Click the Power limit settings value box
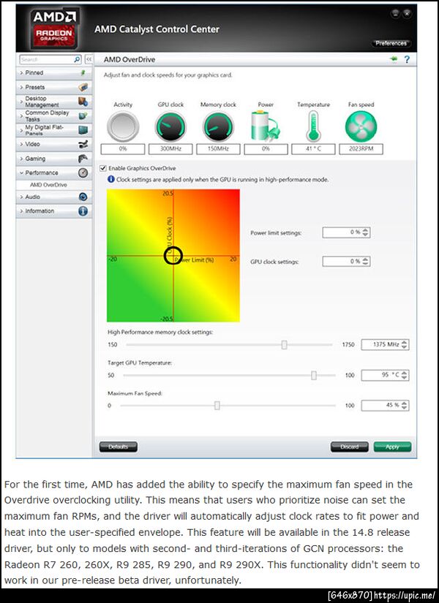The image size is (439, 603). coord(346,232)
